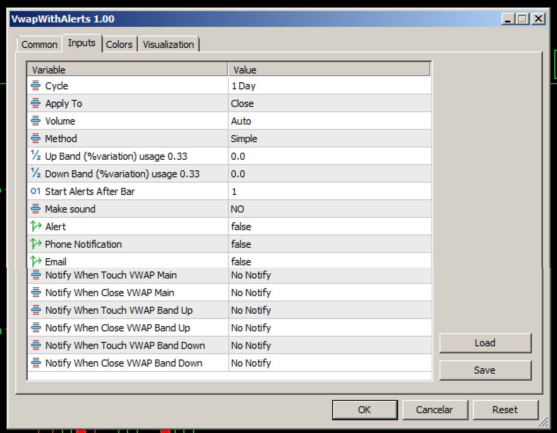This screenshot has height=433, width=557.
Task: Click the green branch icon beside Alert
Action: (x=37, y=226)
